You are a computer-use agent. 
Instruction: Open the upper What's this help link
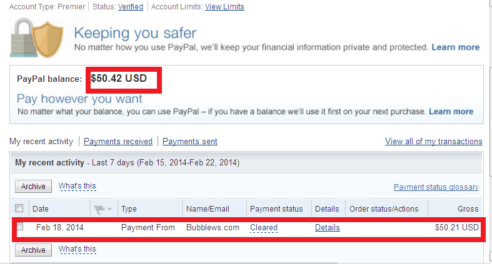pos(77,186)
